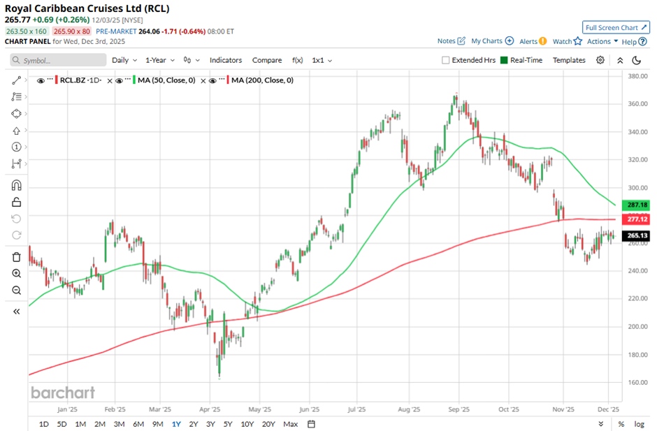Open the date range calendar picker
The width and height of the screenshot is (657, 431).
312,423
